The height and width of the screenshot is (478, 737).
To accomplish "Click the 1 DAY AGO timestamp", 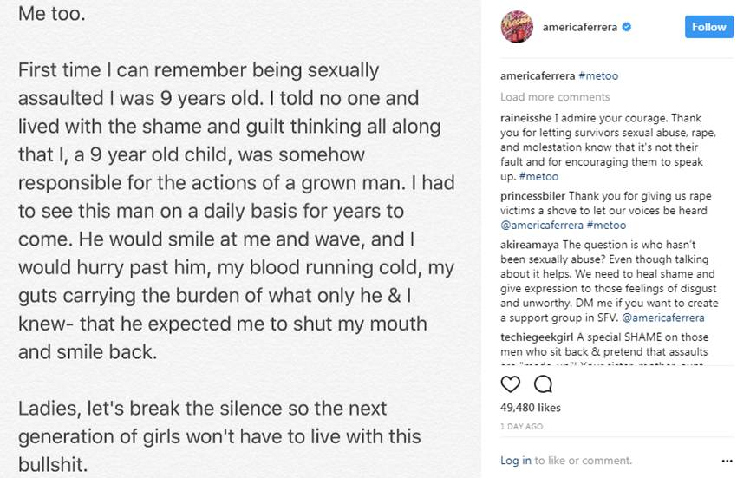I will coord(522,427).
